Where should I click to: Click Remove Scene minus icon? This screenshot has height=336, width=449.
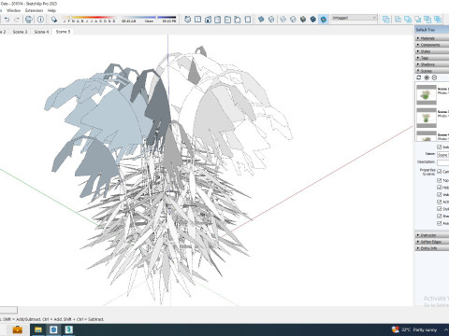coord(434,77)
